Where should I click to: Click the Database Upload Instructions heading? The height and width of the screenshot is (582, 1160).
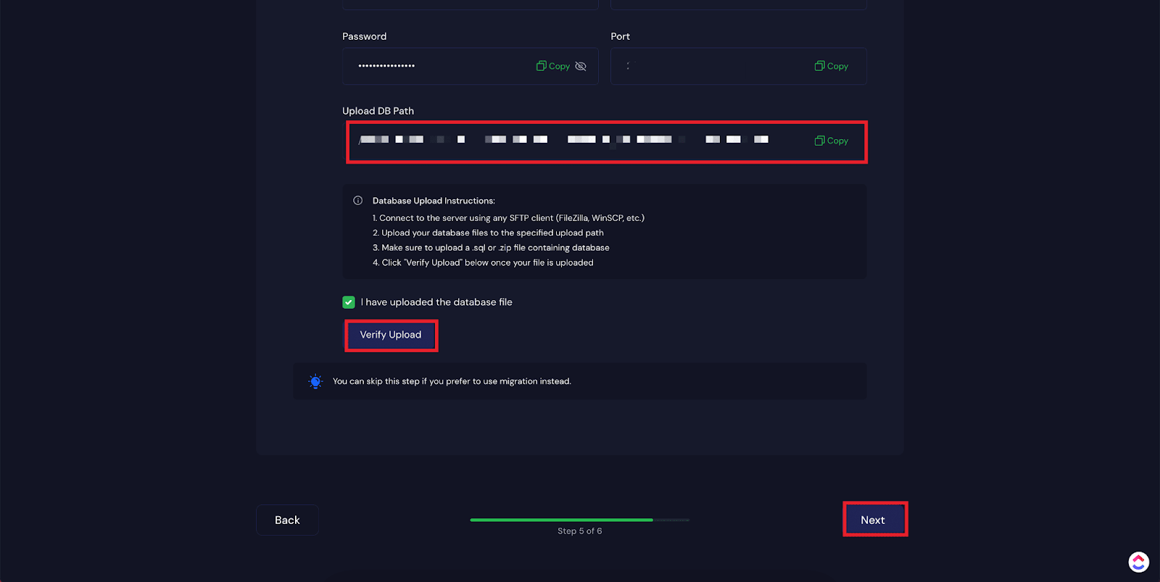pos(434,201)
